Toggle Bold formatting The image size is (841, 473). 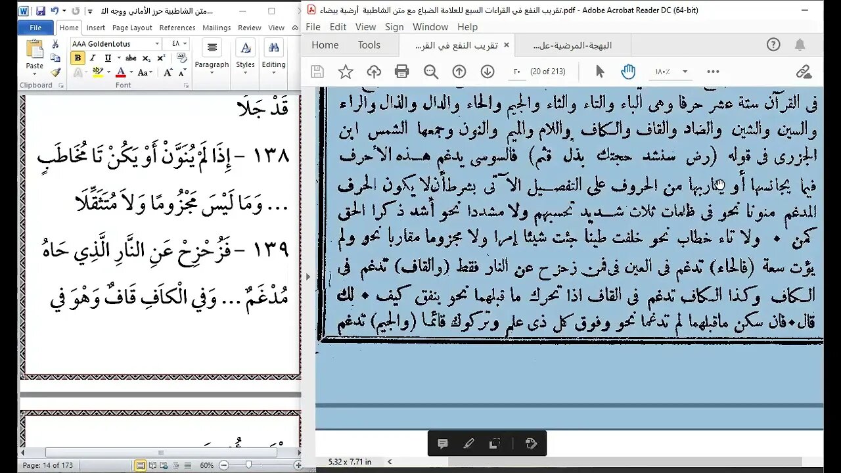[78, 58]
